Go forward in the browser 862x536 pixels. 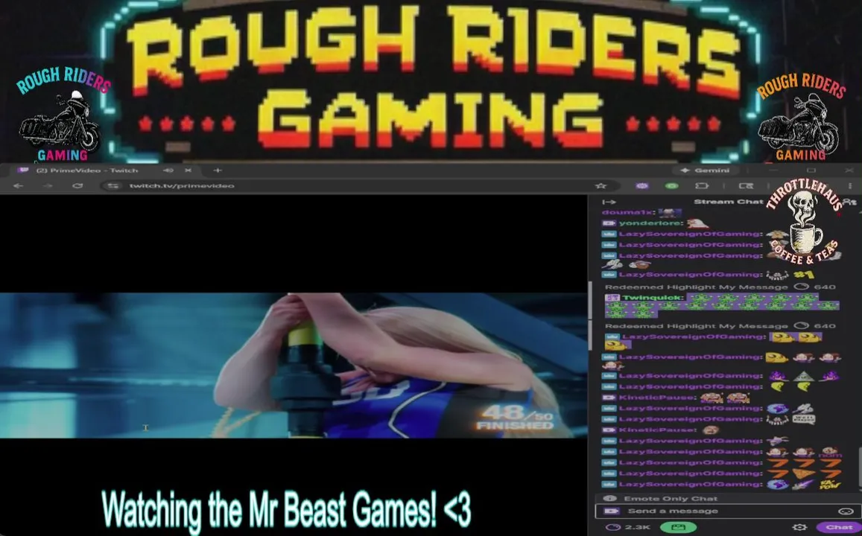tap(47, 185)
